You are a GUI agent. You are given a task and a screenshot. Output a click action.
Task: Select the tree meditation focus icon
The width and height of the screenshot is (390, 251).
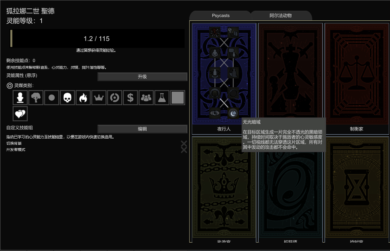click(36, 97)
